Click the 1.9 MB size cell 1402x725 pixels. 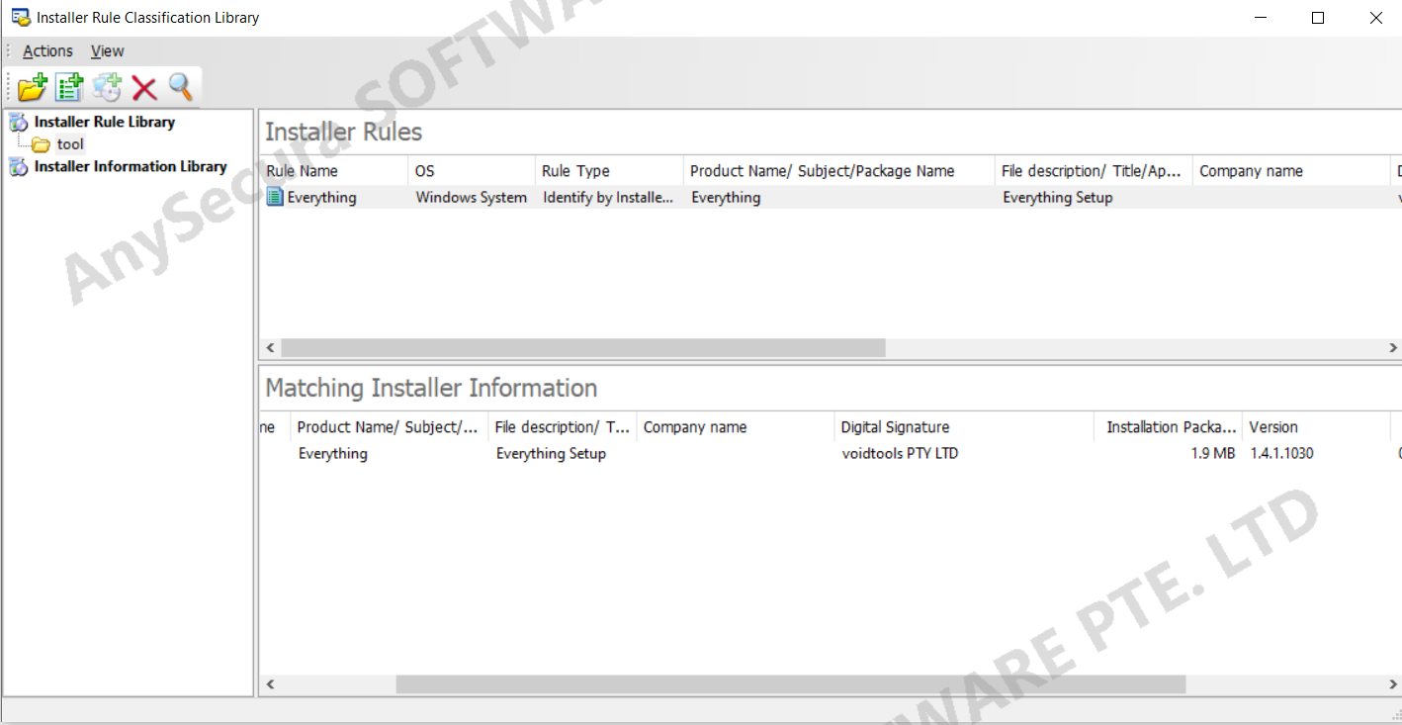1213,454
